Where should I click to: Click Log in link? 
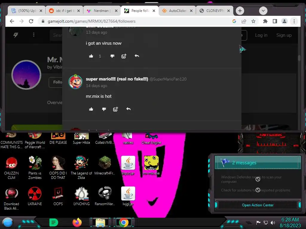(x=261, y=35)
